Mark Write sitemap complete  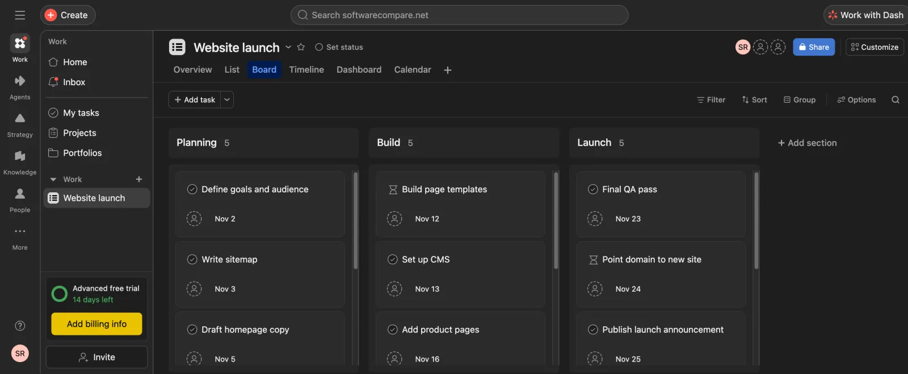192,260
